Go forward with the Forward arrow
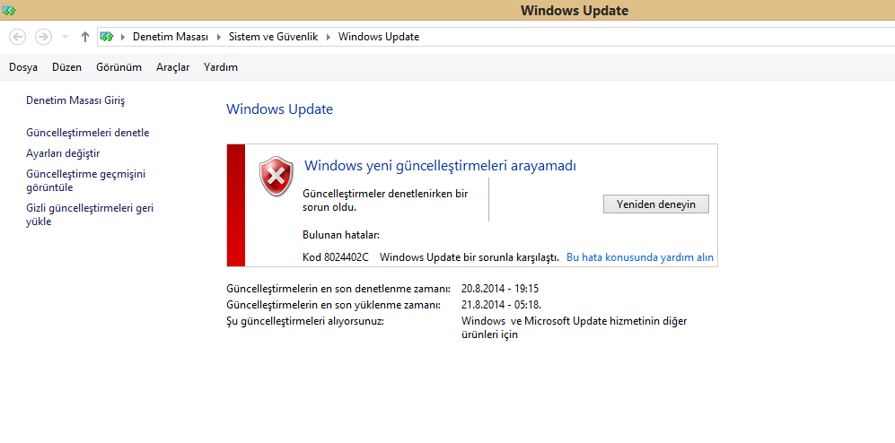The width and height of the screenshot is (895, 443). [x=43, y=37]
